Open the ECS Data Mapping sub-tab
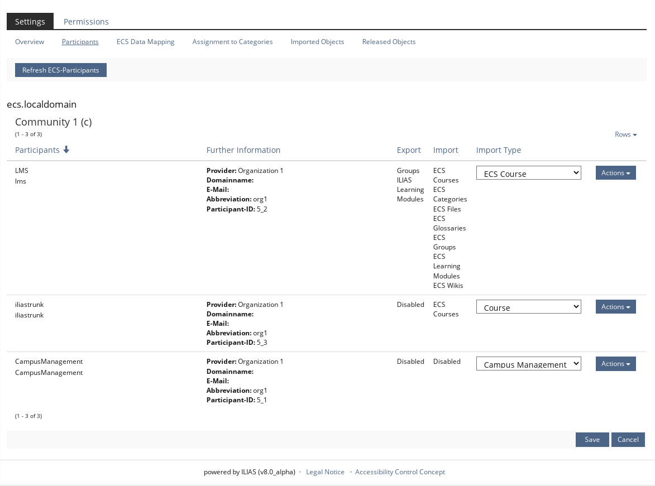 145,42
